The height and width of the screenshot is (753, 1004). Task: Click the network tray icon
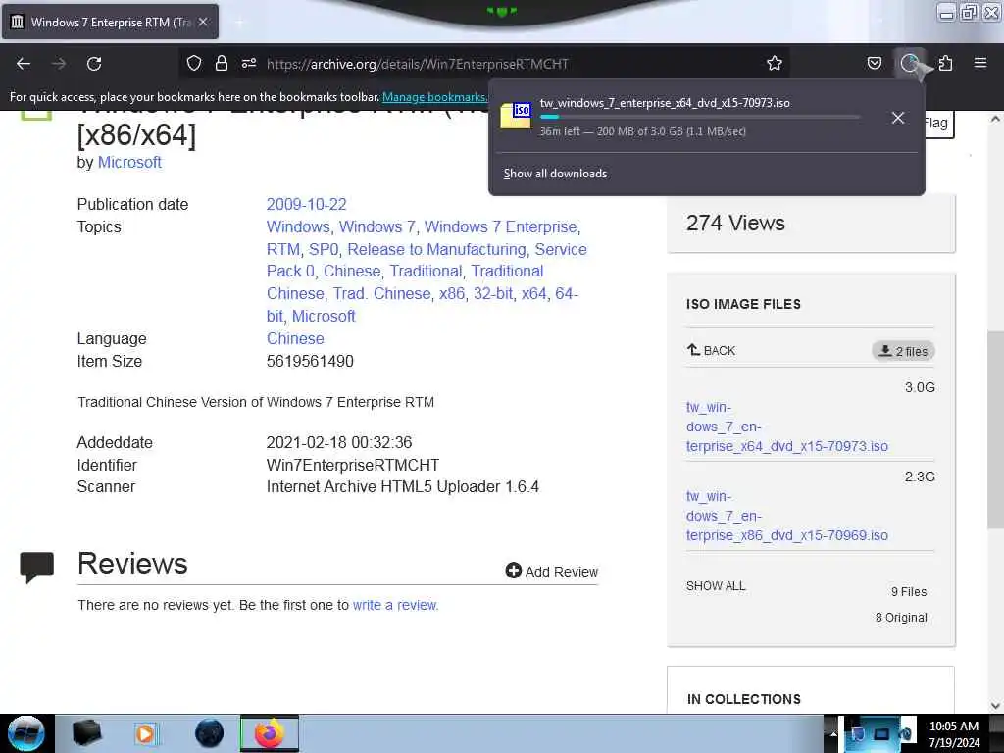tap(881, 734)
